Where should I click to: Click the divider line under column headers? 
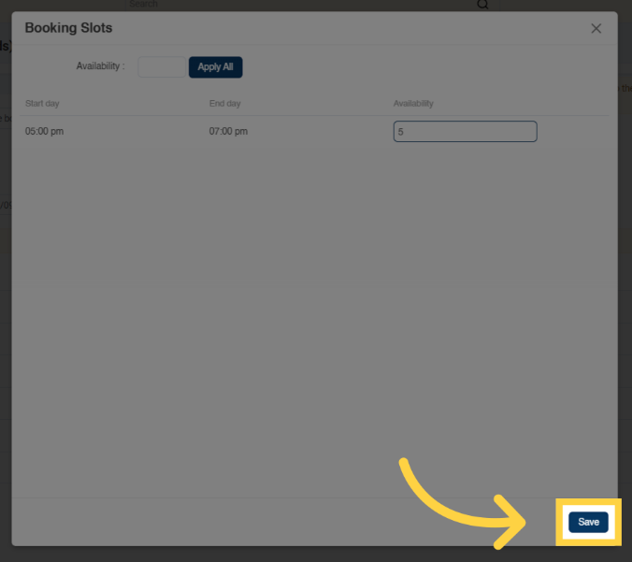click(x=309, y=116)
